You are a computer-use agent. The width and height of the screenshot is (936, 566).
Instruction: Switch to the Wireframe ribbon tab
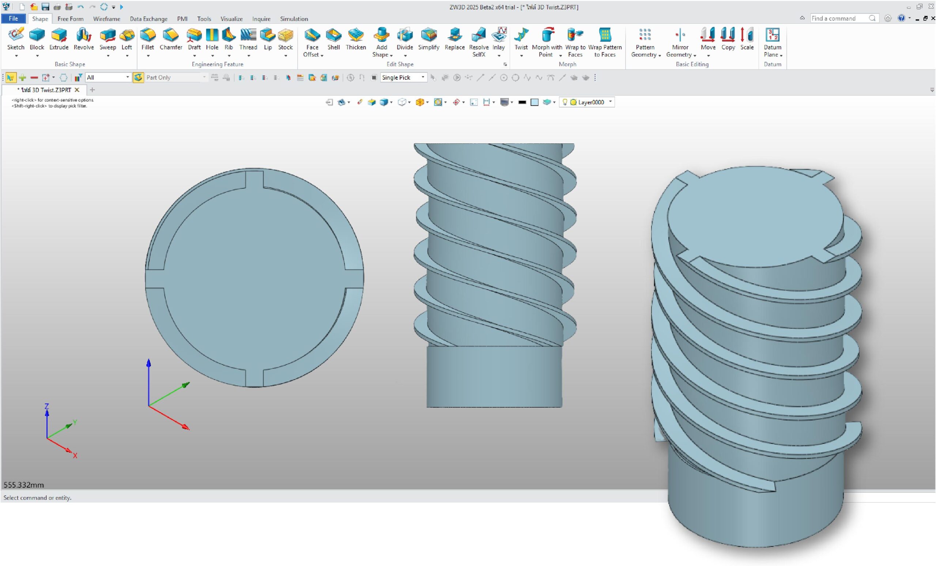pyautogui.click(x=106, y=19)
